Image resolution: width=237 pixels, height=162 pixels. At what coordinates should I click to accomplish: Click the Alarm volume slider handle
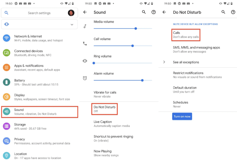click(142, 80)
